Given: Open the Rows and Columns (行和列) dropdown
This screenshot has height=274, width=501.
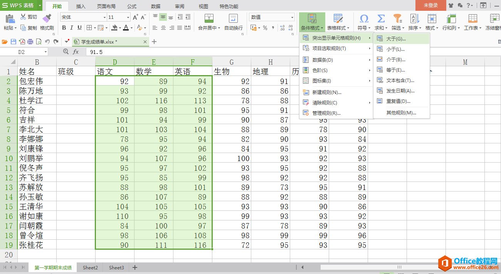Looking at the screenshot, I should tap(451, 28).
